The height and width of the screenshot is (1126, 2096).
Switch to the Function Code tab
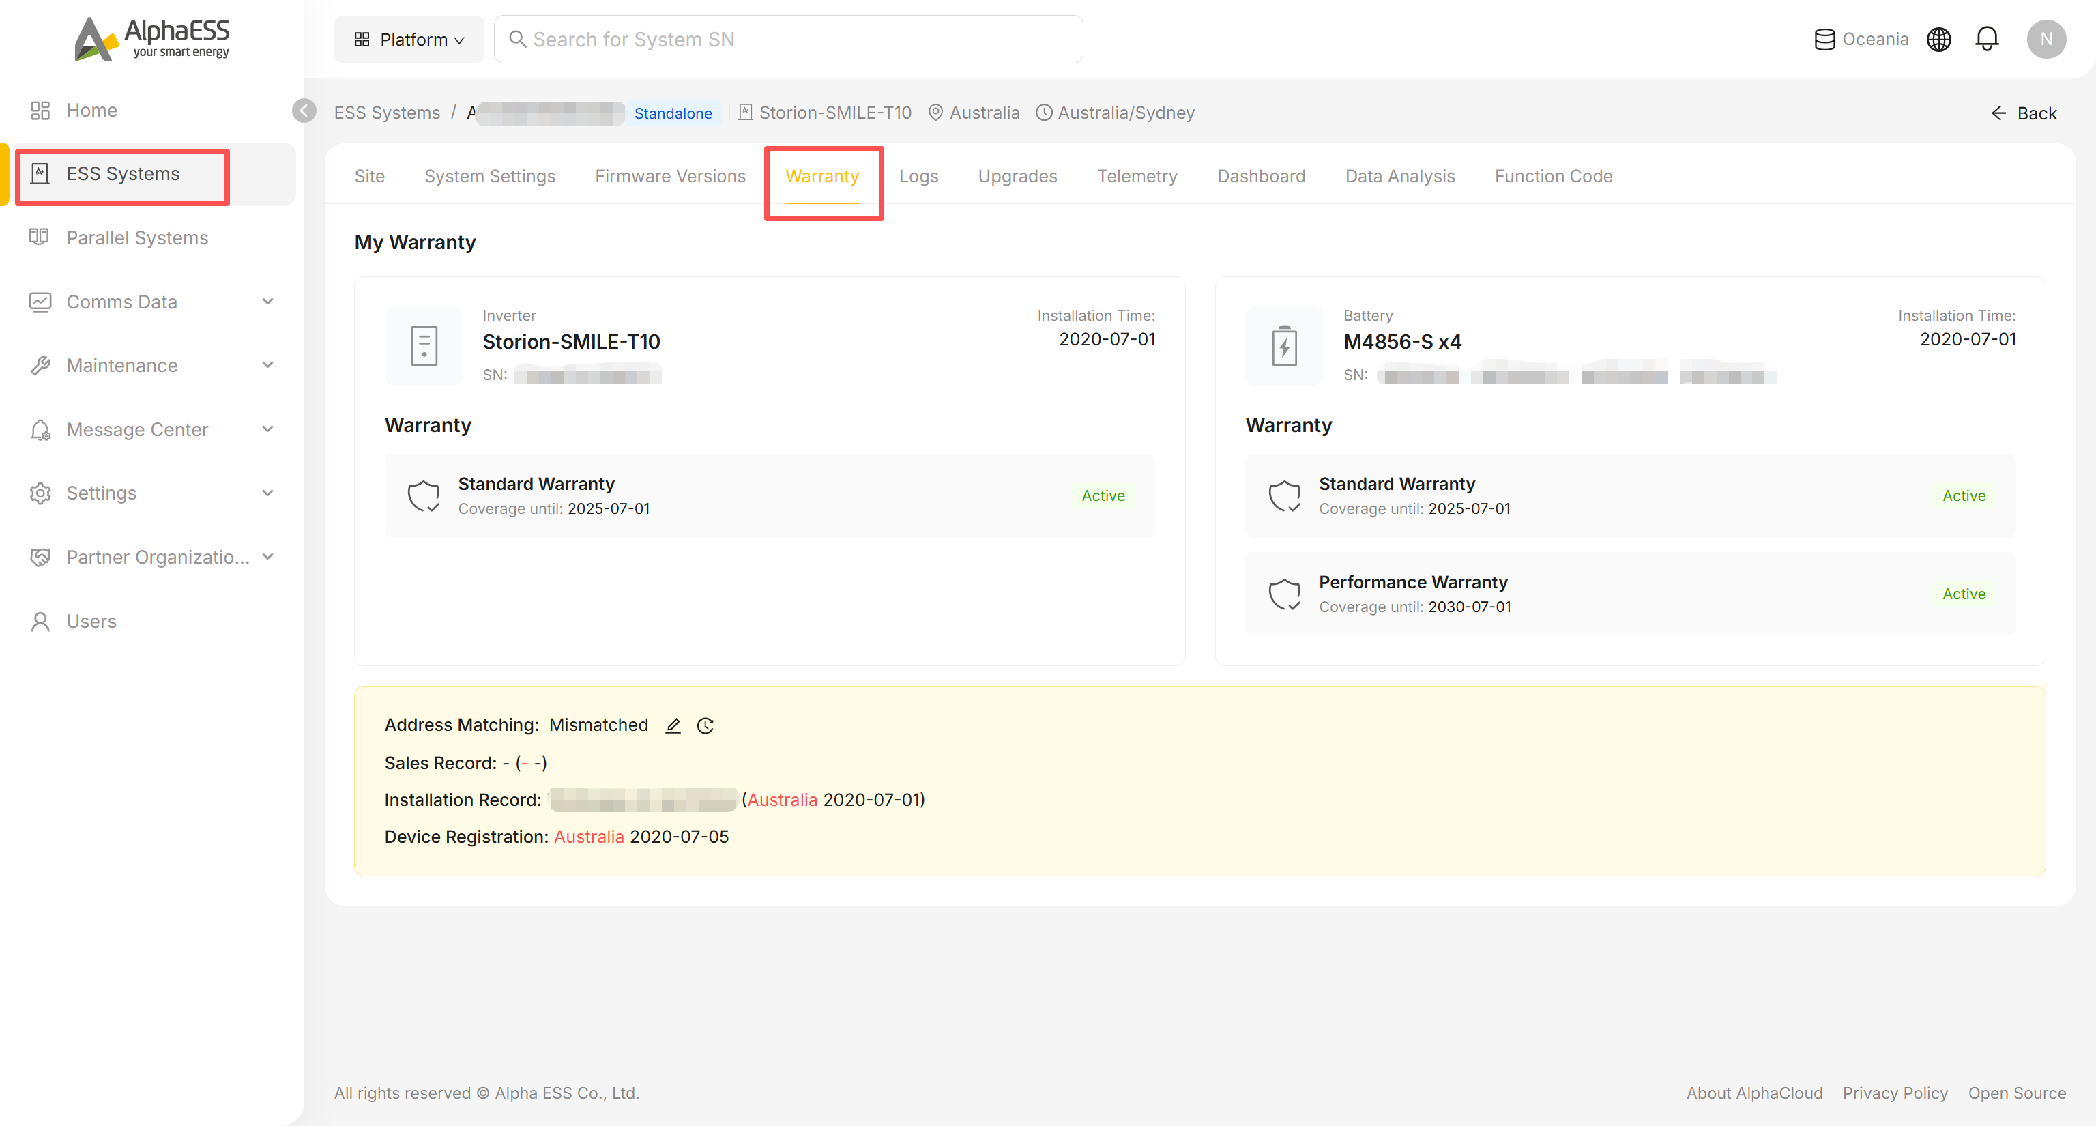(1554, 177)
